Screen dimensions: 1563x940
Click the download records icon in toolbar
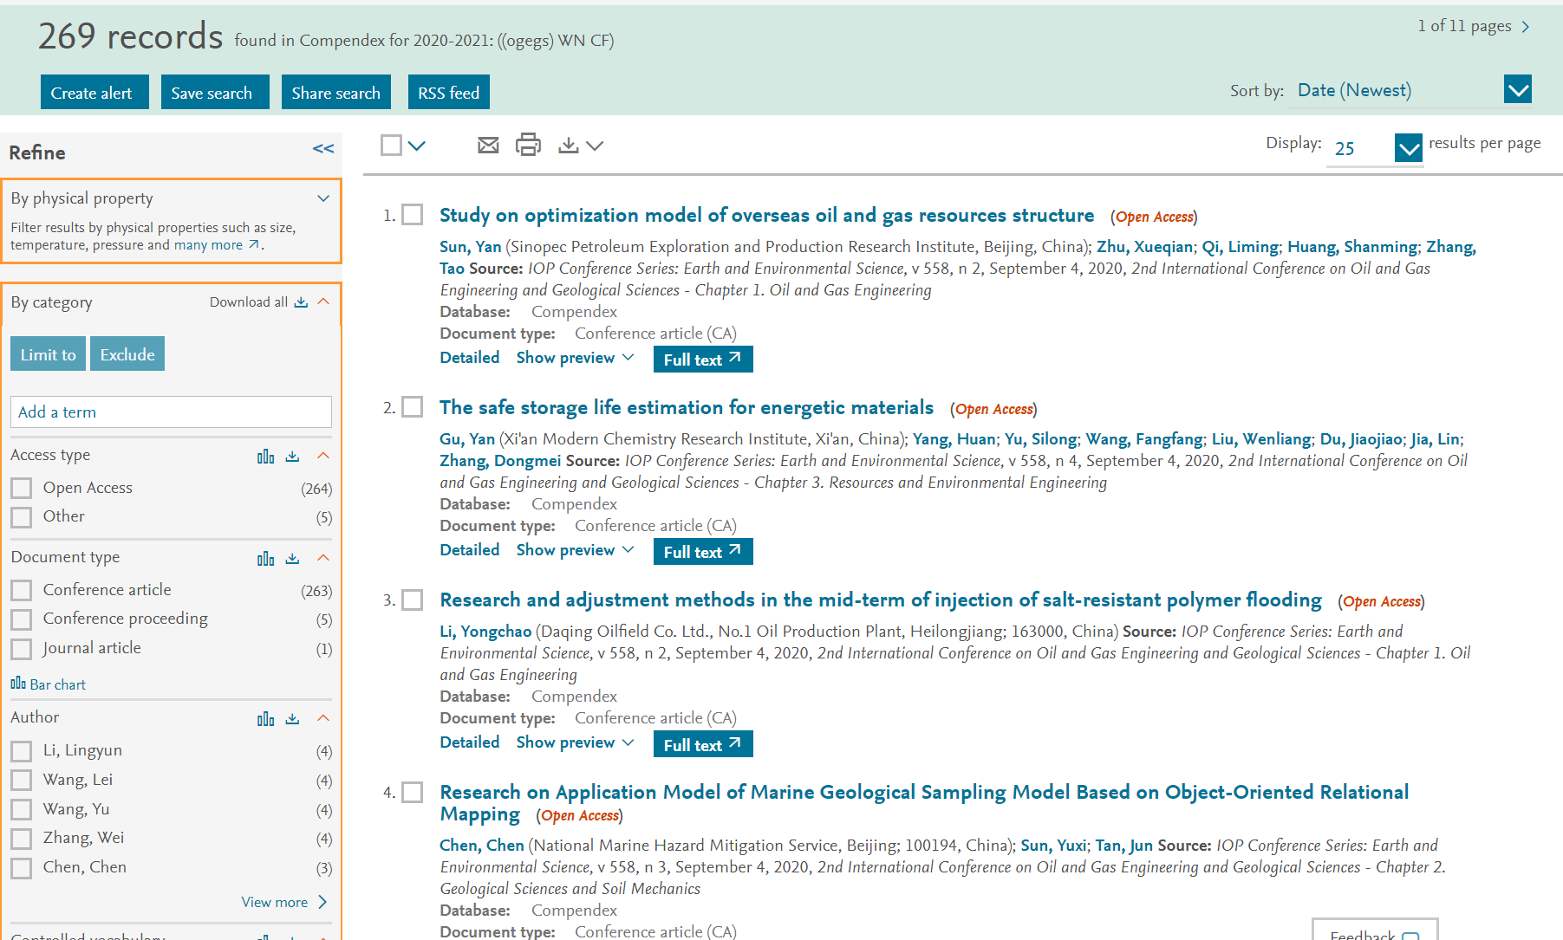(x=569, y=145)
